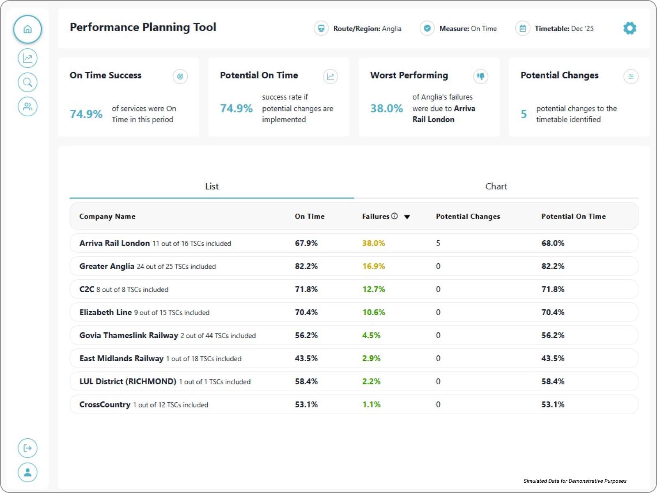Click the target icon on On Time Success card
This screenshot has height=493, width=657.
tap(180, 76)
